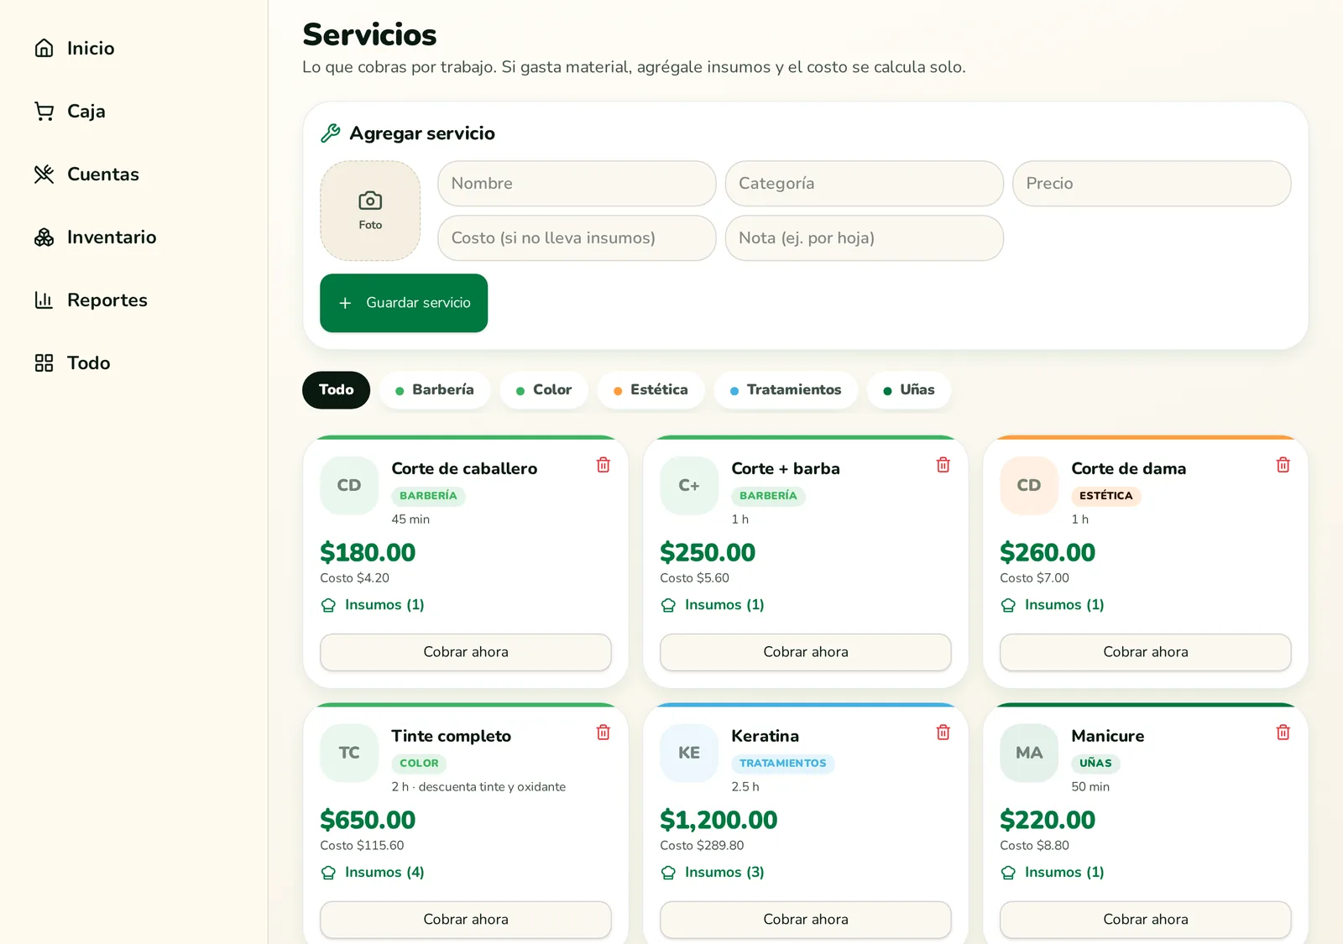Open the Inicio home icon
The width and height of the screenshot is (1343, 944).
click(44, 48)
